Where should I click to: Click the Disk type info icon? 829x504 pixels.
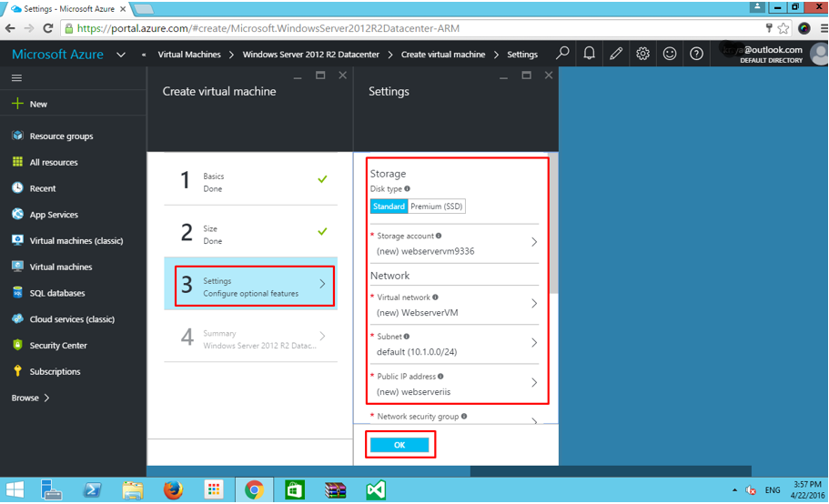point(407,188)
